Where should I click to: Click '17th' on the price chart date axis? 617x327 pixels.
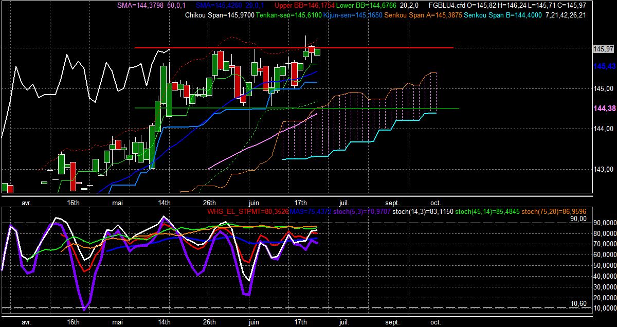click(300, 203)
